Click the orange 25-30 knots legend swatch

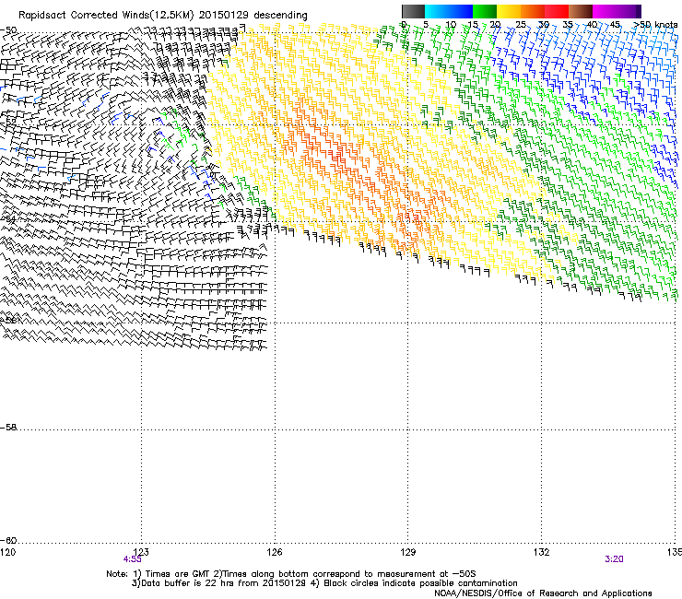tap(533, 11)
